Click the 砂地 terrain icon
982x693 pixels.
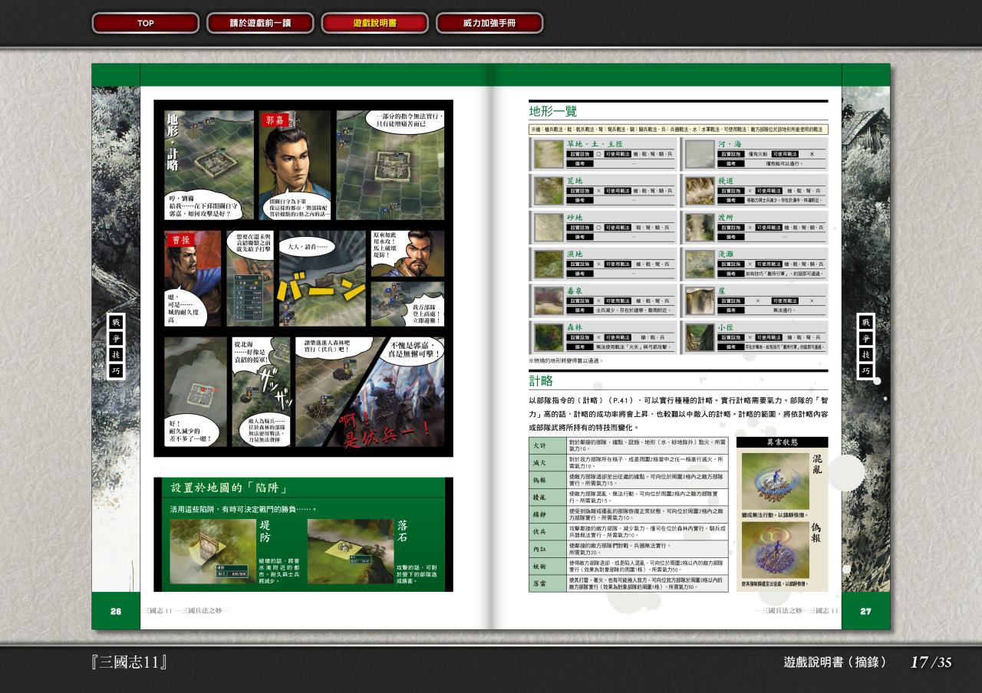pyautogui.click(x=548, y=228)
